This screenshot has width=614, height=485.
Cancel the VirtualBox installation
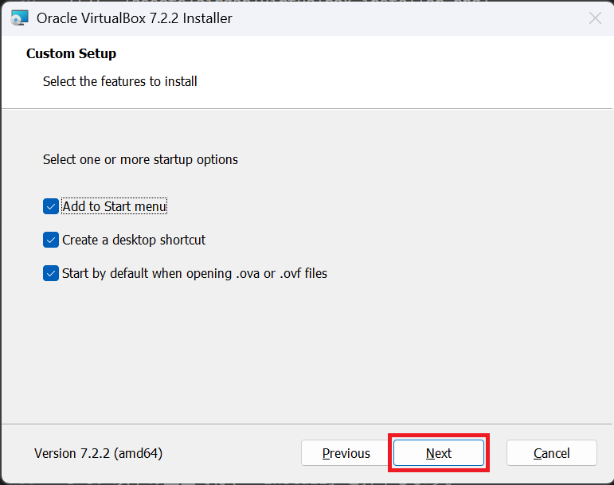[x=551, y=453]
